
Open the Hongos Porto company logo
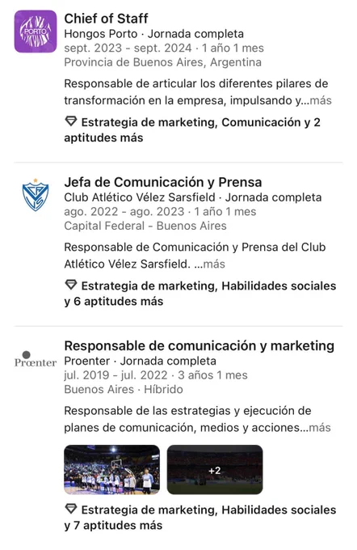(36, 32)
